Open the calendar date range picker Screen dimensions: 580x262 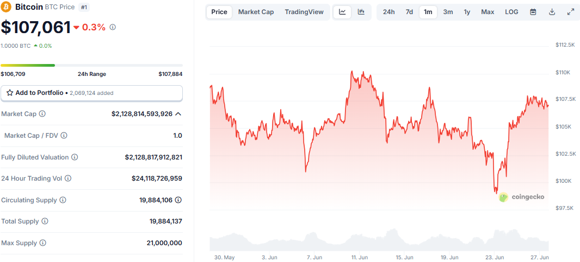(x=533, y=12)
